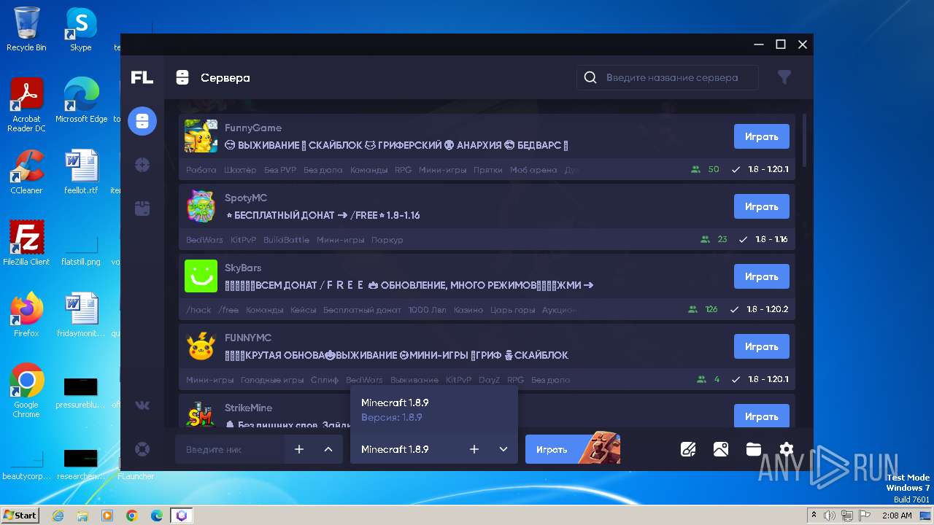Click the SkyBars green smiley avatar
Screen dimensions: 934x525
coord(201,276)
